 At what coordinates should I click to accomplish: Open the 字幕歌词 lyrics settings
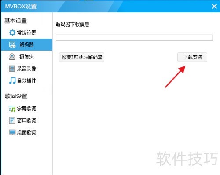(x=27, y=109)
